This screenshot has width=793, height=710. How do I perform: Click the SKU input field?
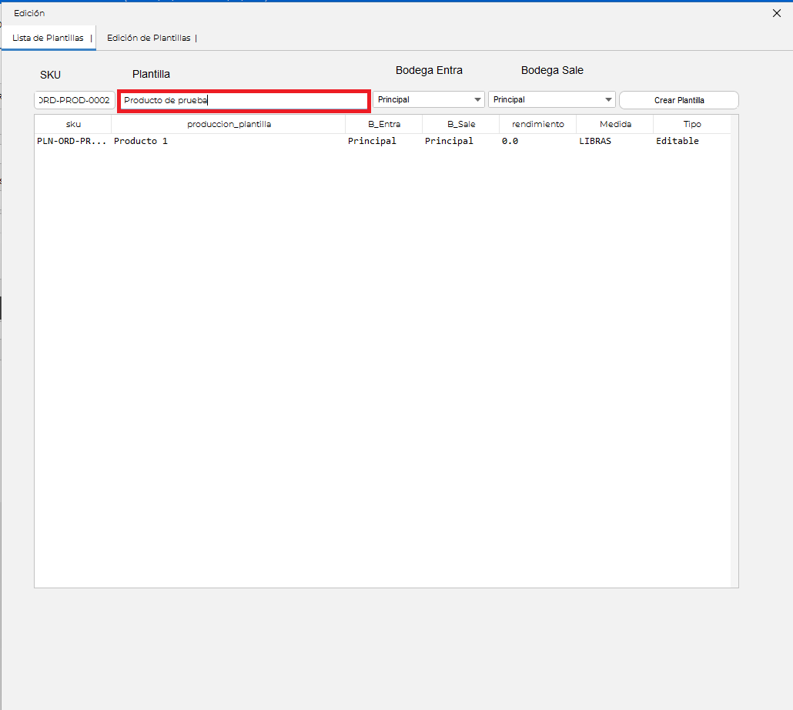pos(75,100)
